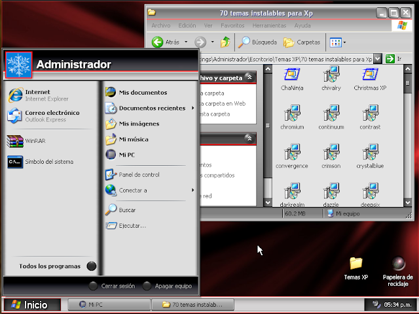Toggle the Carpetas folder pane

(302, 42)
